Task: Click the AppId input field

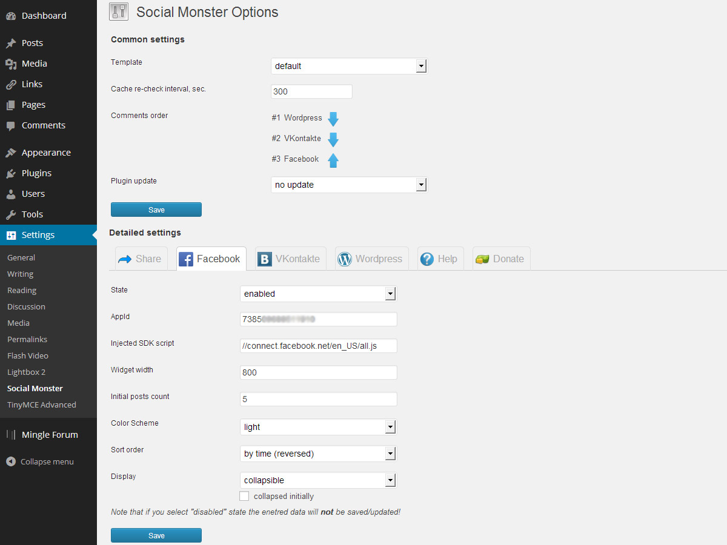Action: (x=318, y=319)
